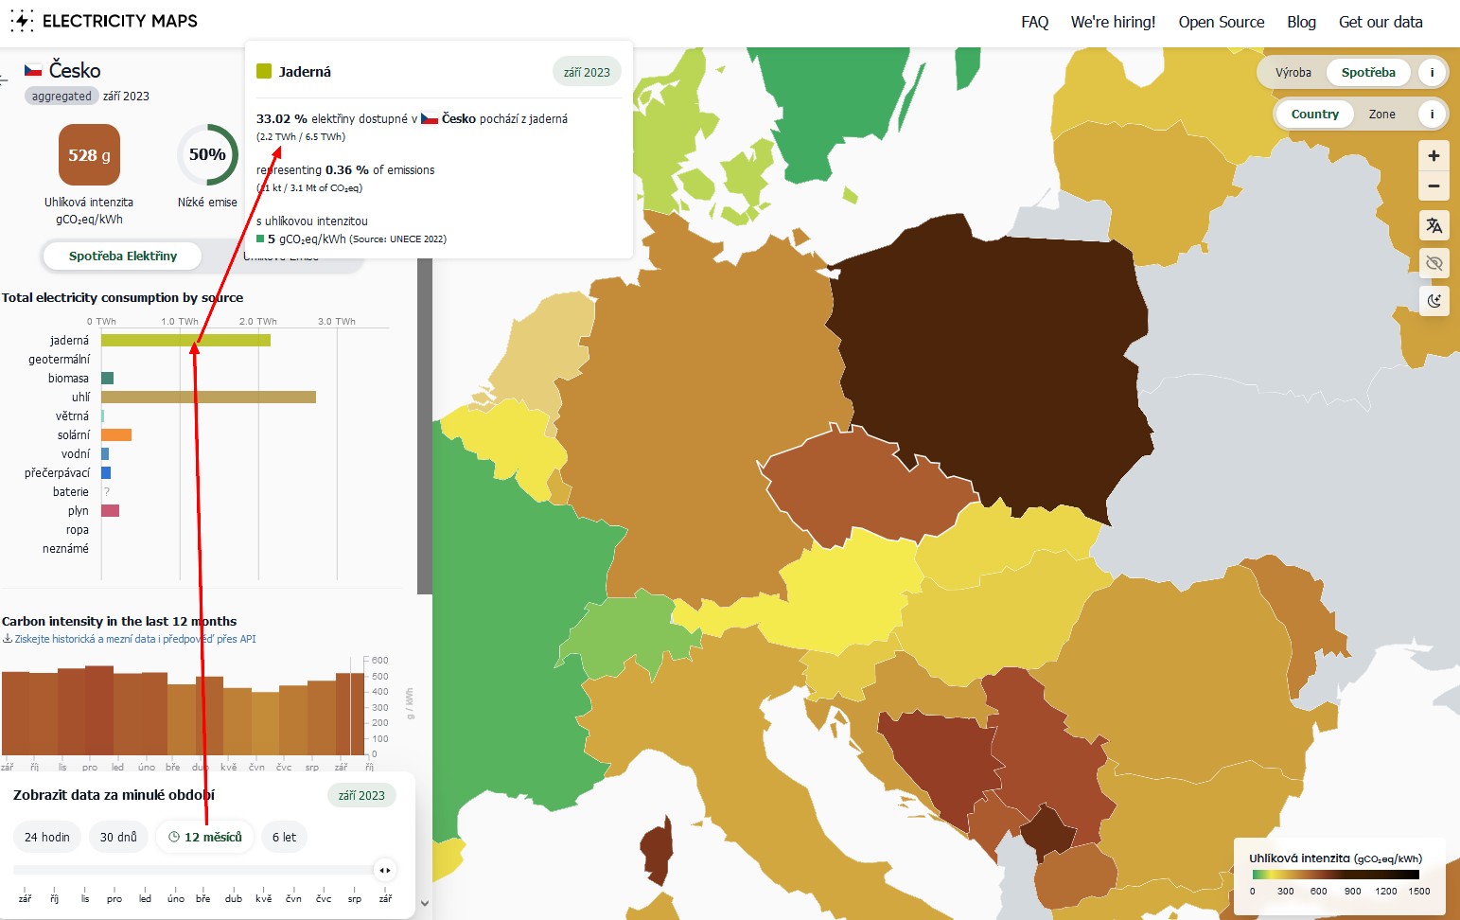The image size is (1460, 920).
Task: Click the 'ropa' row label
Action: click(78, 529)
